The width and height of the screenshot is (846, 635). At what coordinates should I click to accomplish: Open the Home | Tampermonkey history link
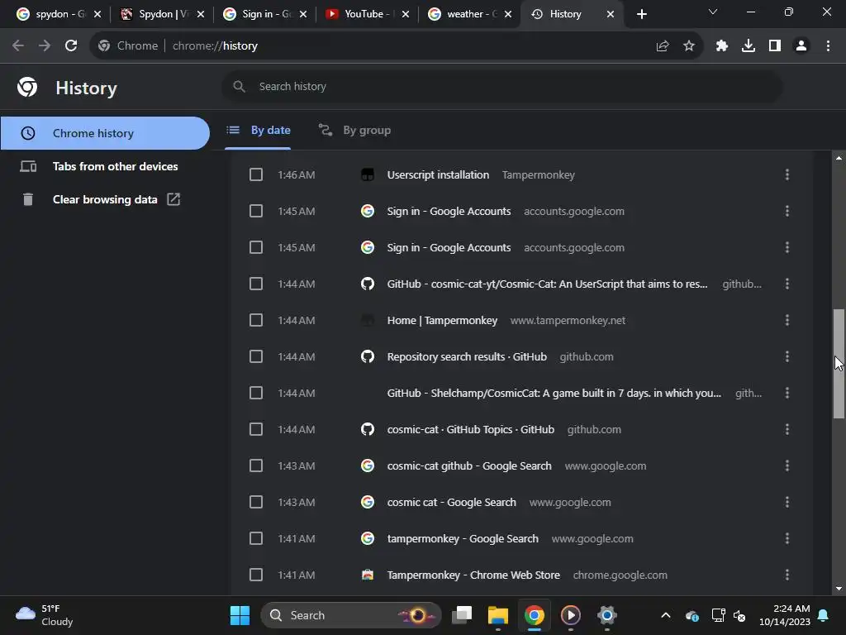tap(442, 320)
